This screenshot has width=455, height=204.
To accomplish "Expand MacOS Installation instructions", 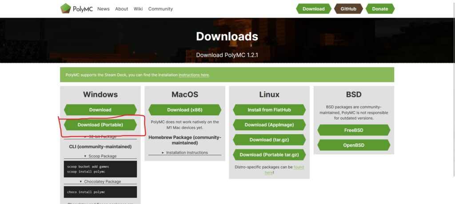I will click(x=184, y=152).
